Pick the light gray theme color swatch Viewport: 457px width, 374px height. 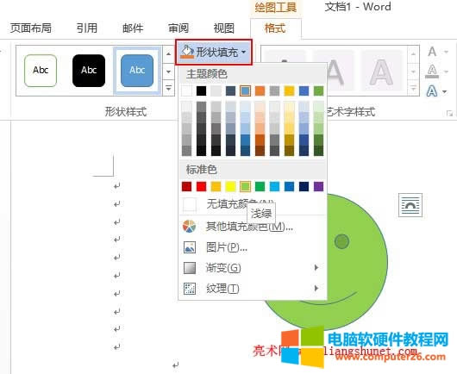tap(216, 90)
